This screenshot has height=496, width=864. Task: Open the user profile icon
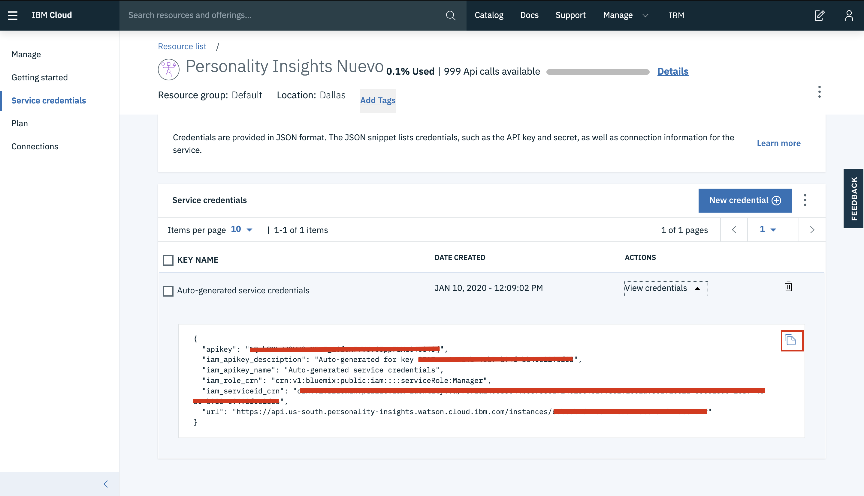point(849,15)
